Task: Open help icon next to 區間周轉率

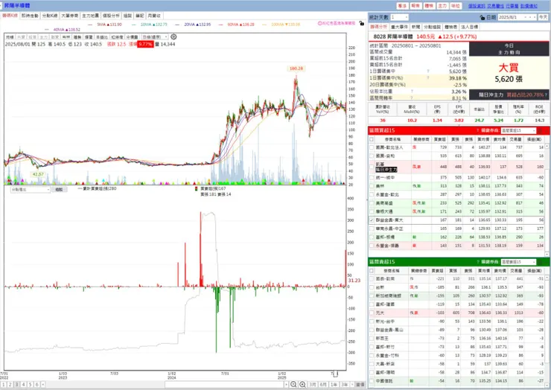Action: coord(412,97)
